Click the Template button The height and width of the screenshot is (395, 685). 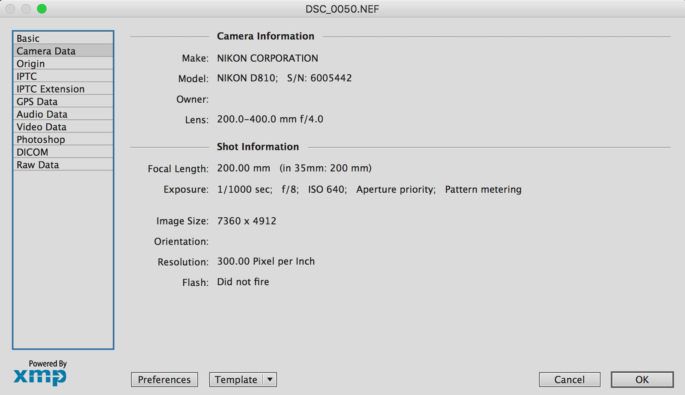point(236,380)
